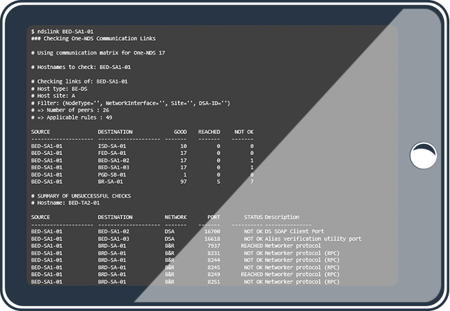This screenshot has width=450, height=311.
Task: Select port 16618
Action: 212,239
